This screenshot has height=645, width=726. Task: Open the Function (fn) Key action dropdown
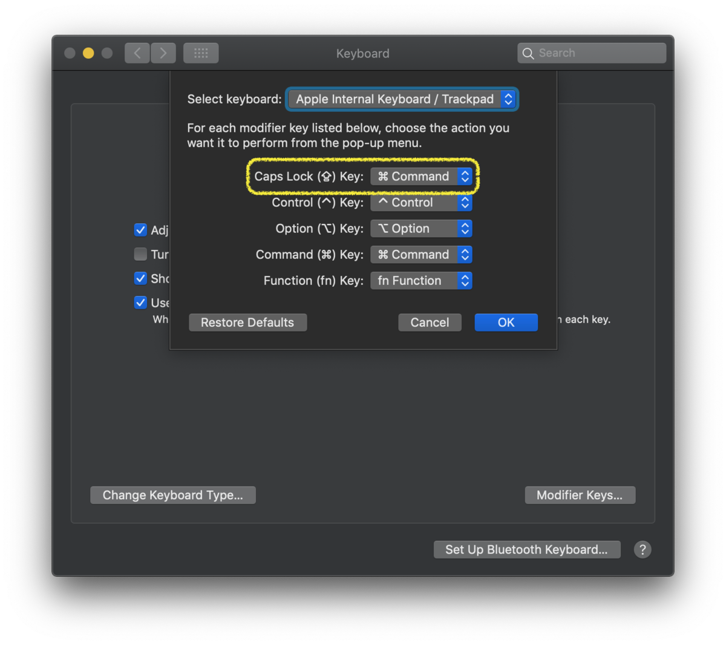click(x=421, y=280)
